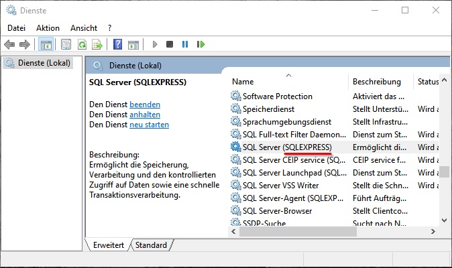This screenshot has width=452, height=268.
Task: Click gear icon in Dienste (Lokal) header
Action: pyautogui.click(x=98, y=66)
